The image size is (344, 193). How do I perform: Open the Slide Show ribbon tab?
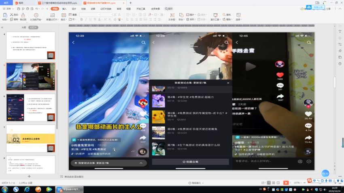point(106,9)
